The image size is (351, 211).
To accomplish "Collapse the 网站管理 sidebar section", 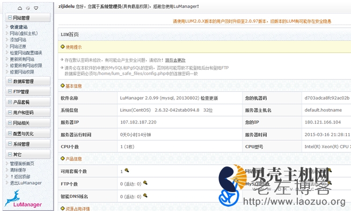I will [28, 18].
